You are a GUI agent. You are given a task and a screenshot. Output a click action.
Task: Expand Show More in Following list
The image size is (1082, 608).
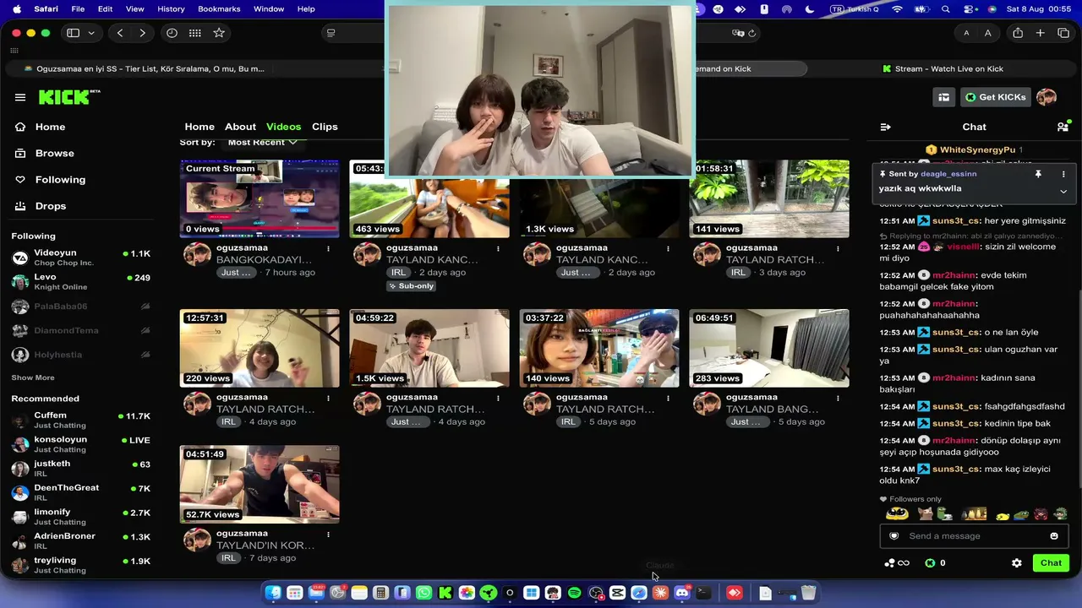[x=33, y=377]
